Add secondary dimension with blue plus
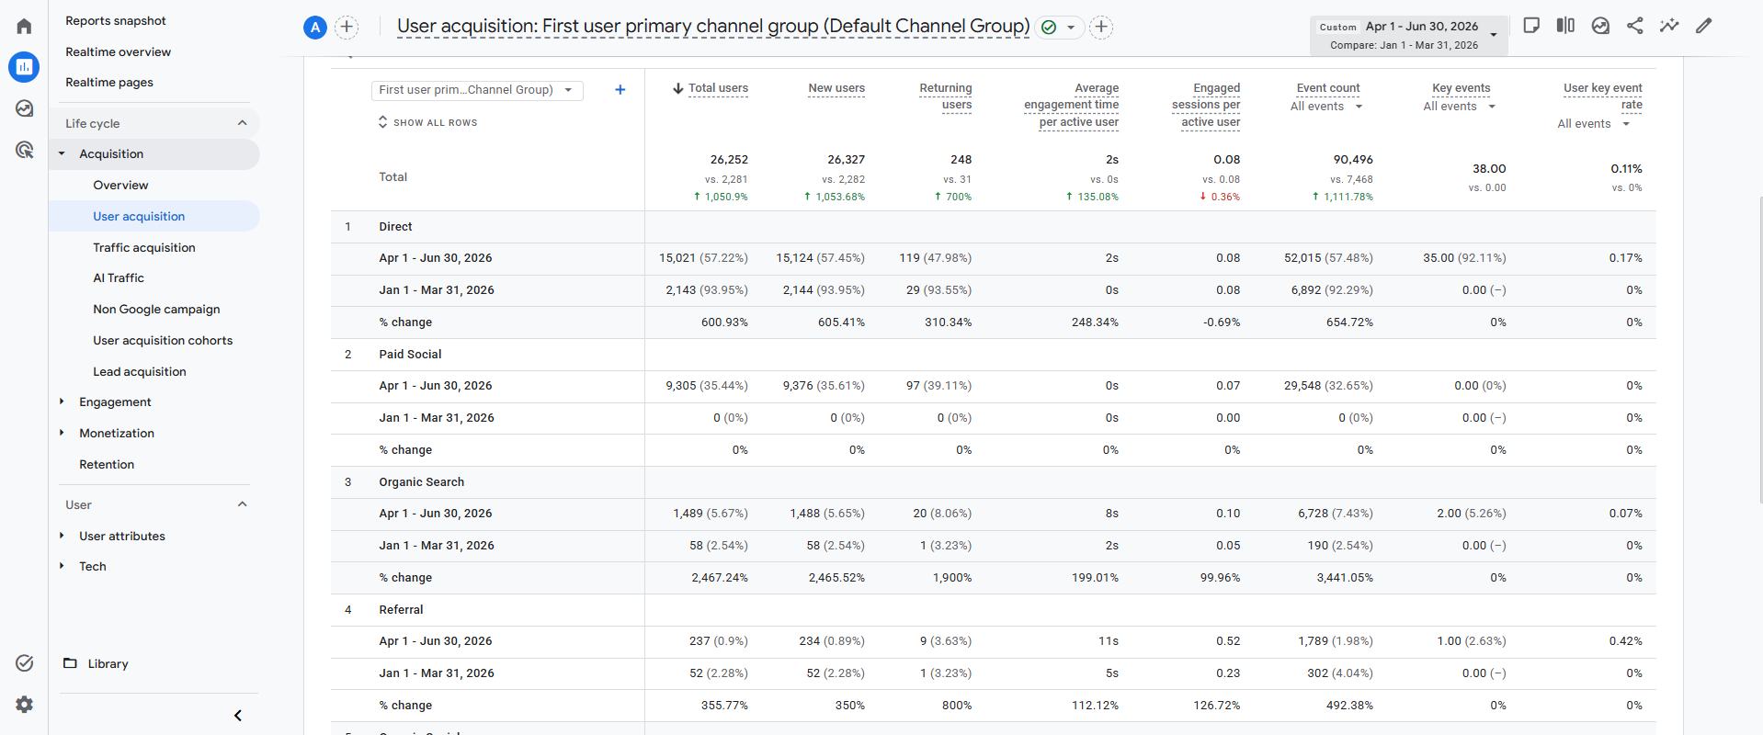The height and width of the screenshot is (735, 1763). (620, 89)
